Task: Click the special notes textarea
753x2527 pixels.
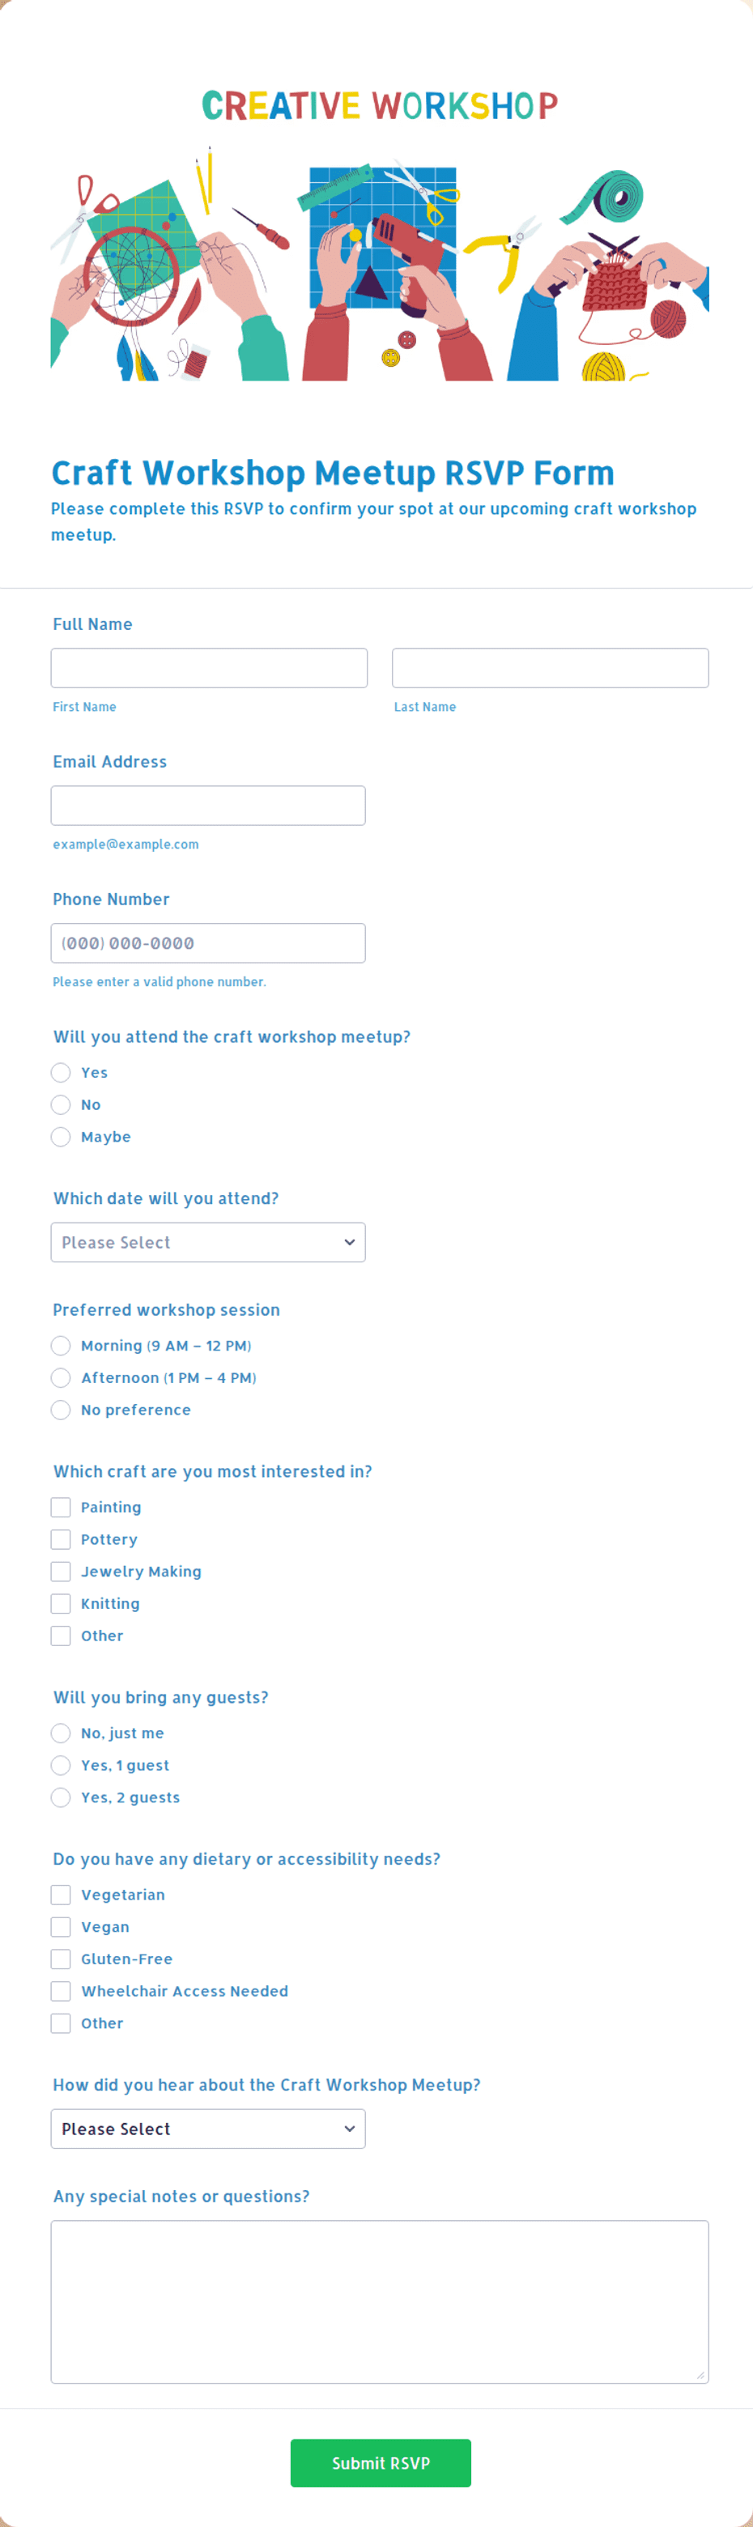Action: (380, 2301)
